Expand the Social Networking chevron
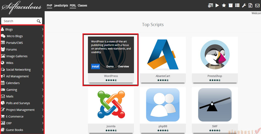261x134 pixels. click(x=42, y=70)
